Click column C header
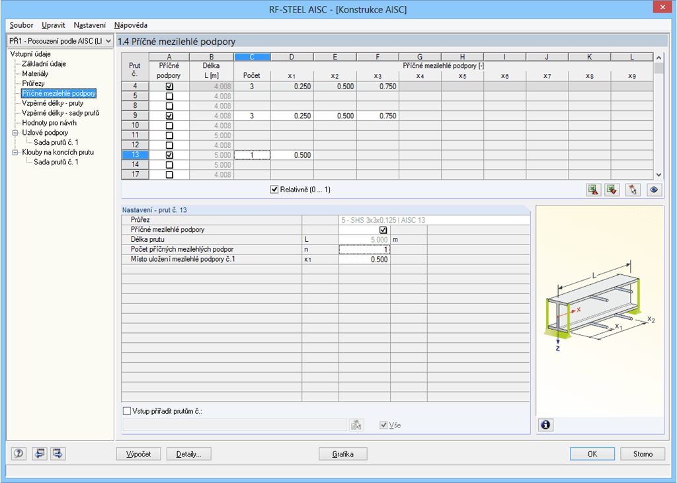677x483 pixels. click(252, 57)
